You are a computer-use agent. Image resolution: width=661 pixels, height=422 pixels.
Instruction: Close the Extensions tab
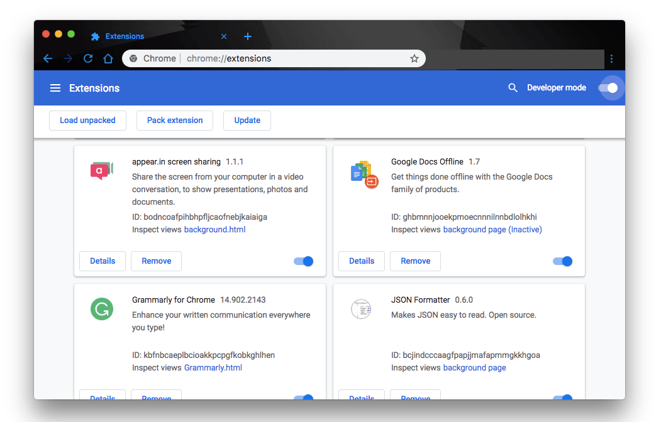224,36
